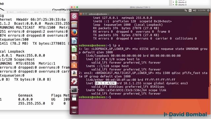This screenshot has width=211, height=119.
Task: Click the CiscoIOSv15 label in topology
Action: (x=61, y=10)
